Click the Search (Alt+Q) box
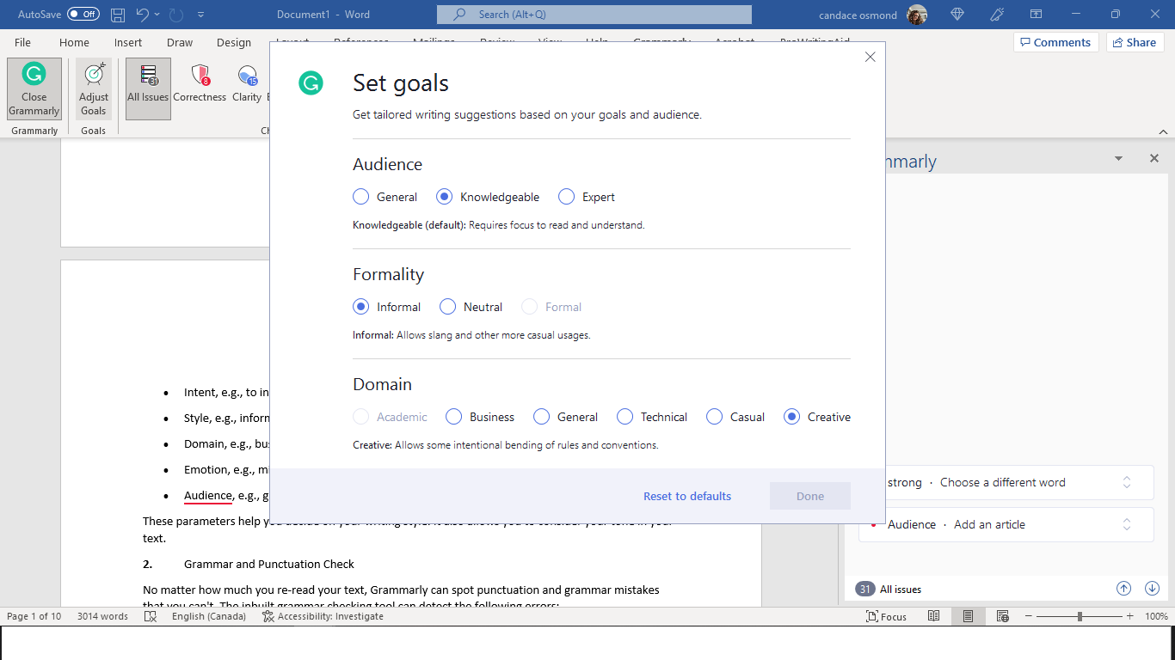Image resolution: width=1175 pixels, height=660 pixels. (x=594, y=15)
